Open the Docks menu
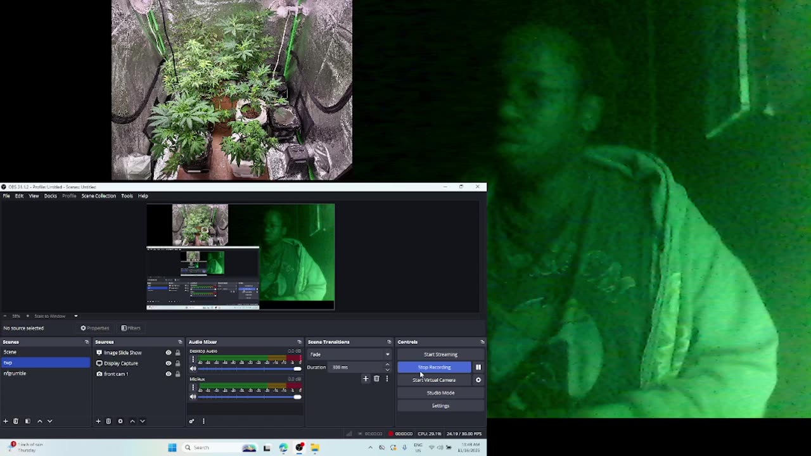 (x=51, y=196)
